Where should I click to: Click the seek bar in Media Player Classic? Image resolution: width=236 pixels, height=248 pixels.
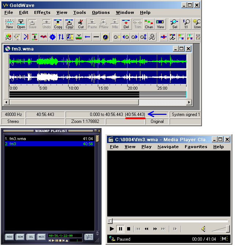tap(168, 221)
